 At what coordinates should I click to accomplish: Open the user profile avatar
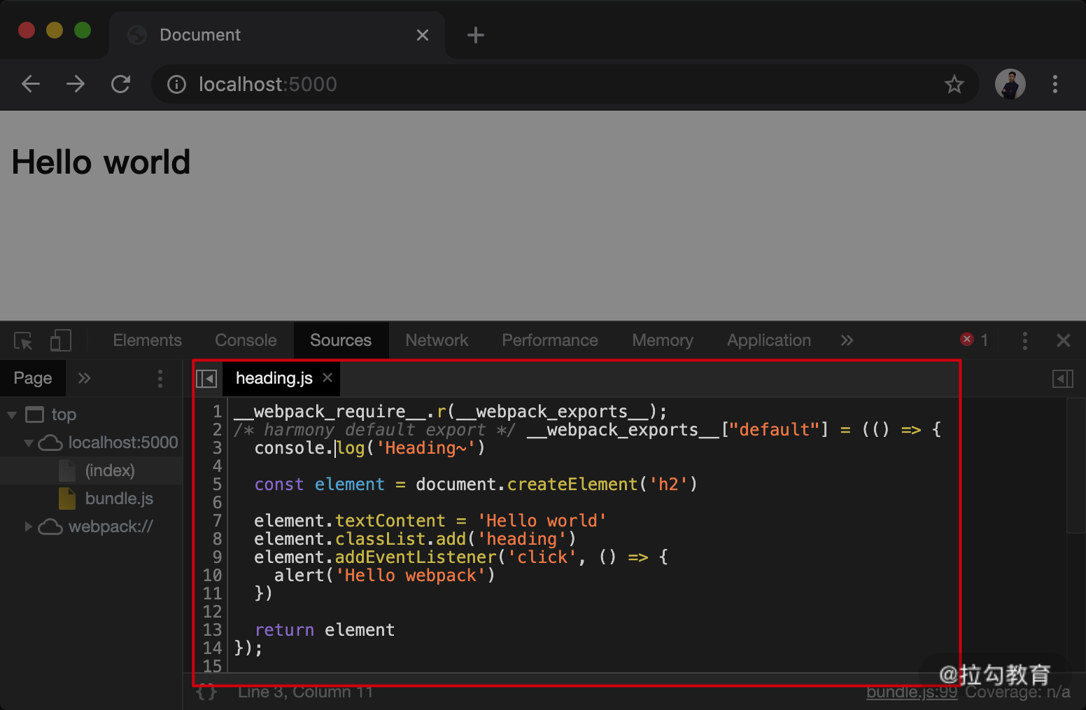[1010, 84]
